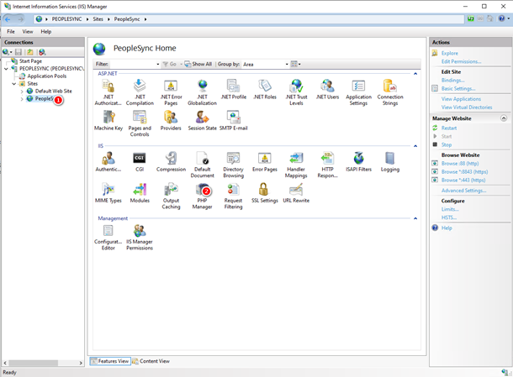Open IIS Error Pages feature

pyautogui.click(x=265, y=162)
